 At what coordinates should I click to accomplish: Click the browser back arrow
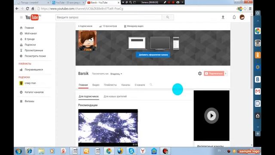17,9
